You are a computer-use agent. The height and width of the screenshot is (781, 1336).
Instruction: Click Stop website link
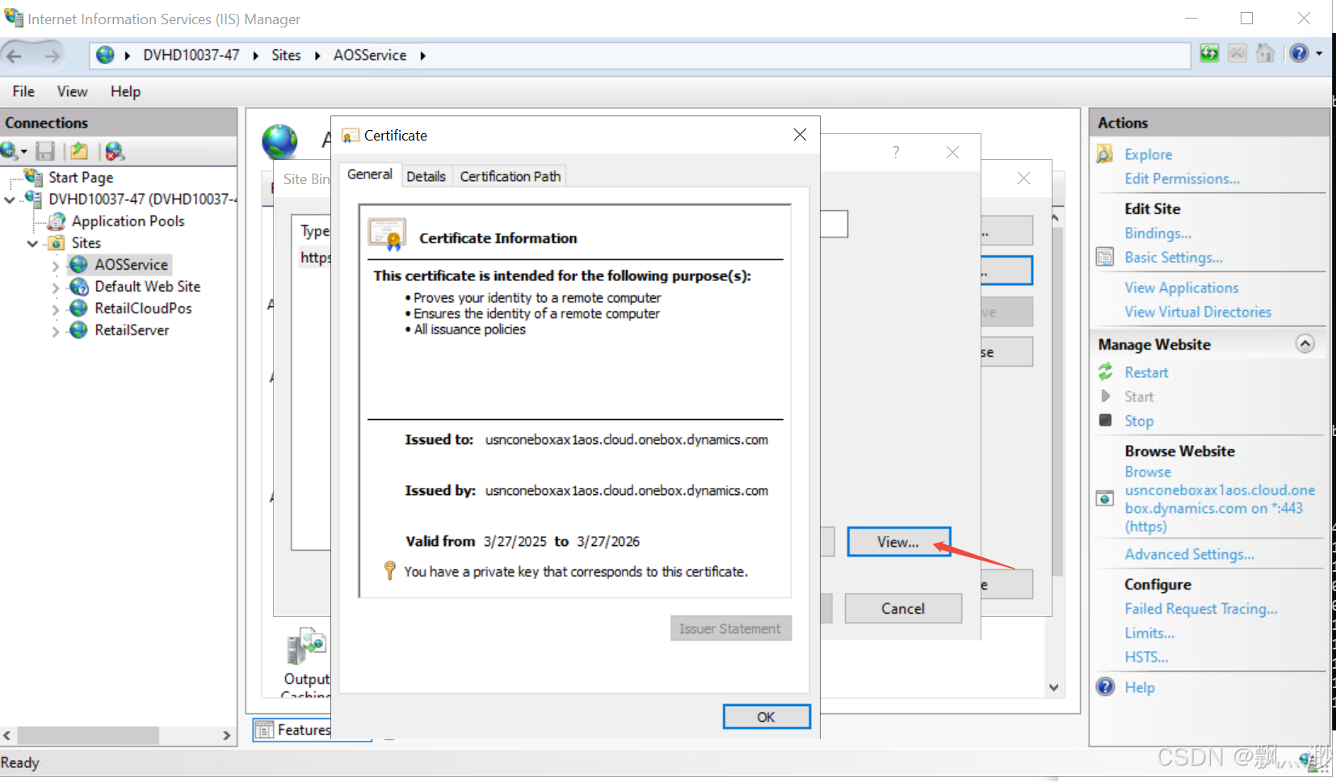(x=1139, y=421)
